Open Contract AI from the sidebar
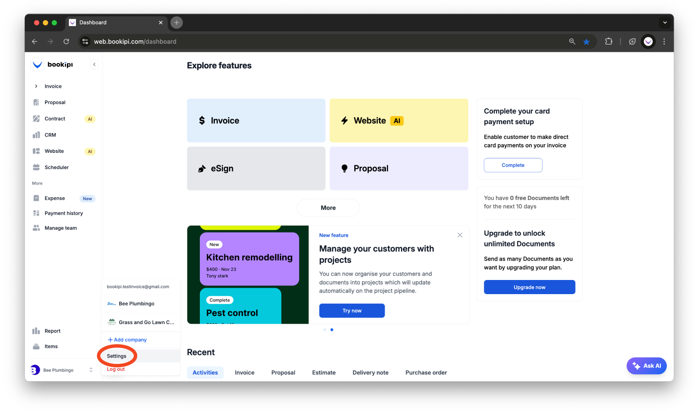The width and height of the screenshot is (699, 411). point(55,119)
